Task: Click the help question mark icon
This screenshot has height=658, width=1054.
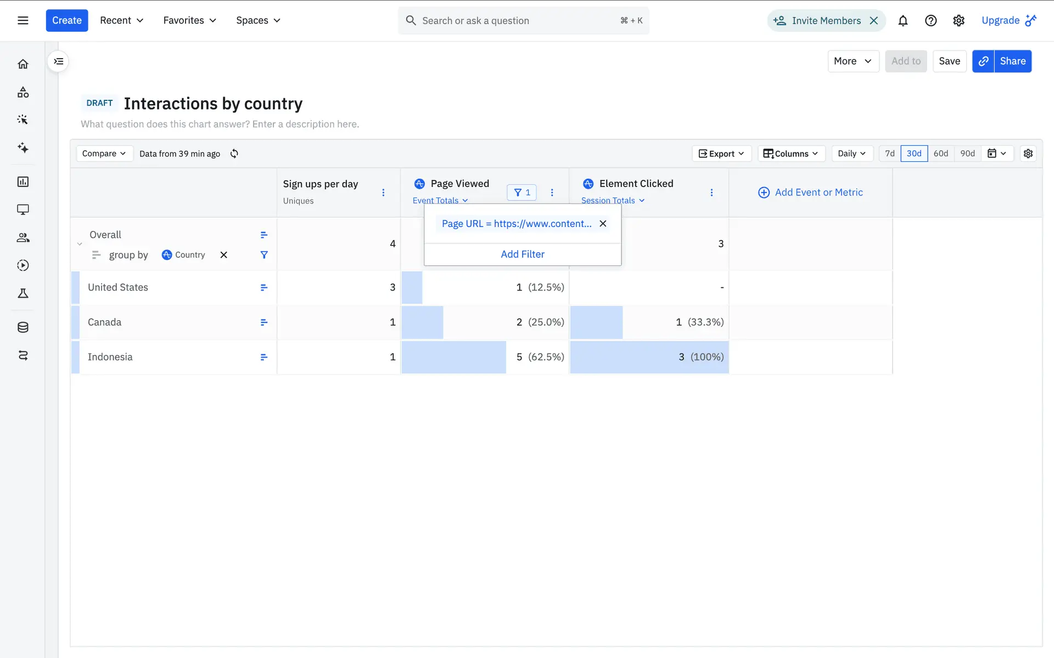Action: tap(930, 21)
